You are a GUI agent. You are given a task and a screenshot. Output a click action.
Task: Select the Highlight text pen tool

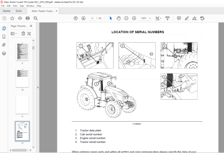pyautogui.click(x=187, y=18)
